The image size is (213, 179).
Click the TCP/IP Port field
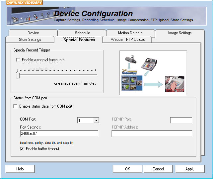pos(181,120)
